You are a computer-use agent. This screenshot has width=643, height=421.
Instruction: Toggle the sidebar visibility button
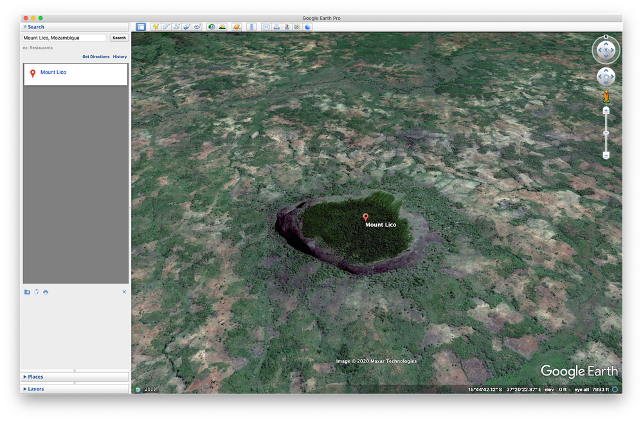tap(141, 27)
